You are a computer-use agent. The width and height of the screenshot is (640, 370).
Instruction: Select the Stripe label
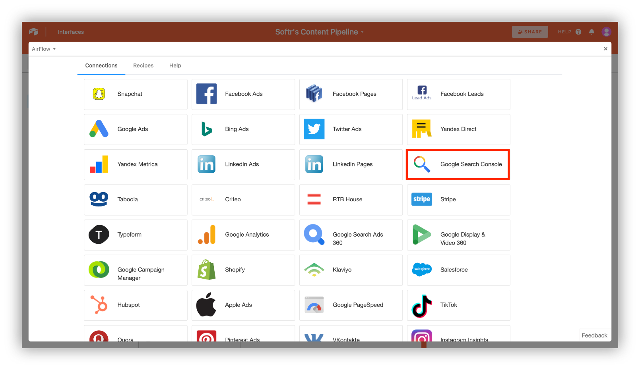tap(448, 199)
